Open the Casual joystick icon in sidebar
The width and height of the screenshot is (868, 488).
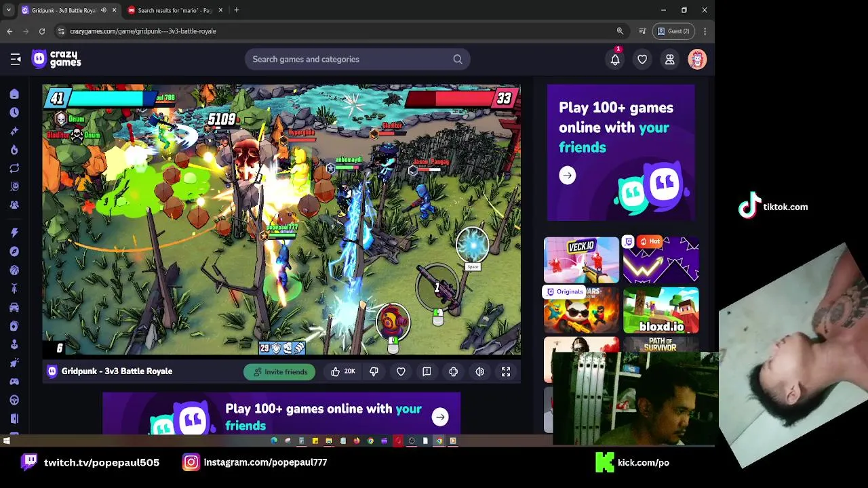pos(14,344)
